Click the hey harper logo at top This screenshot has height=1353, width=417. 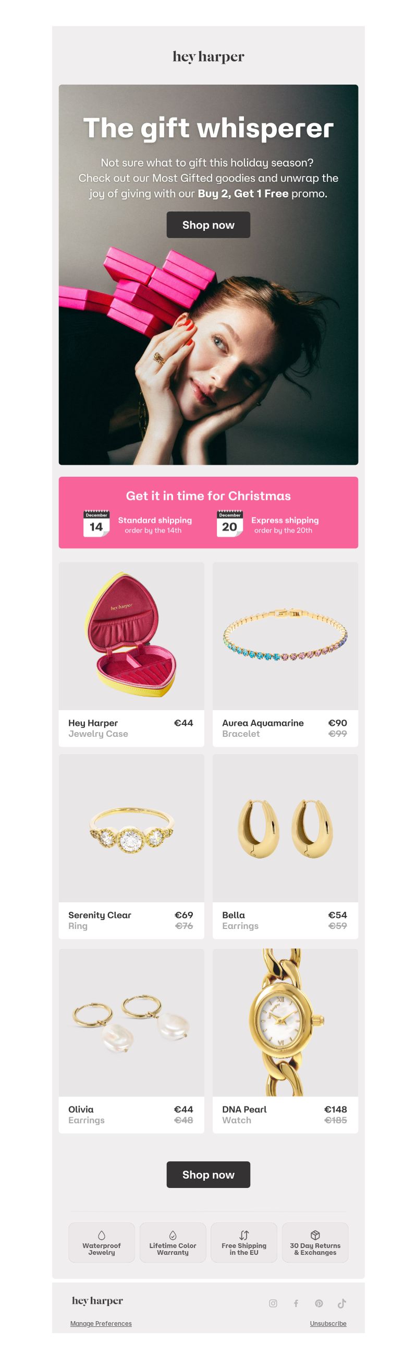pyautogui.click(x=208, y=57)
